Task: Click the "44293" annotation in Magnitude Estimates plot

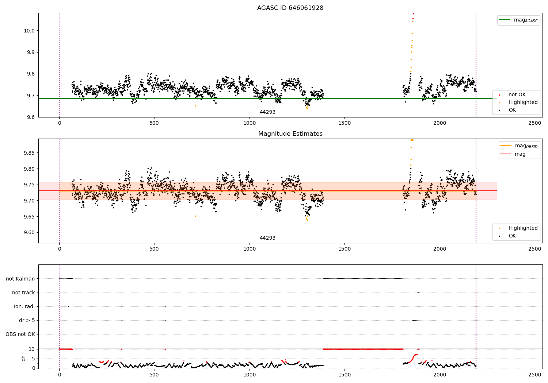Action: point(267,238)
